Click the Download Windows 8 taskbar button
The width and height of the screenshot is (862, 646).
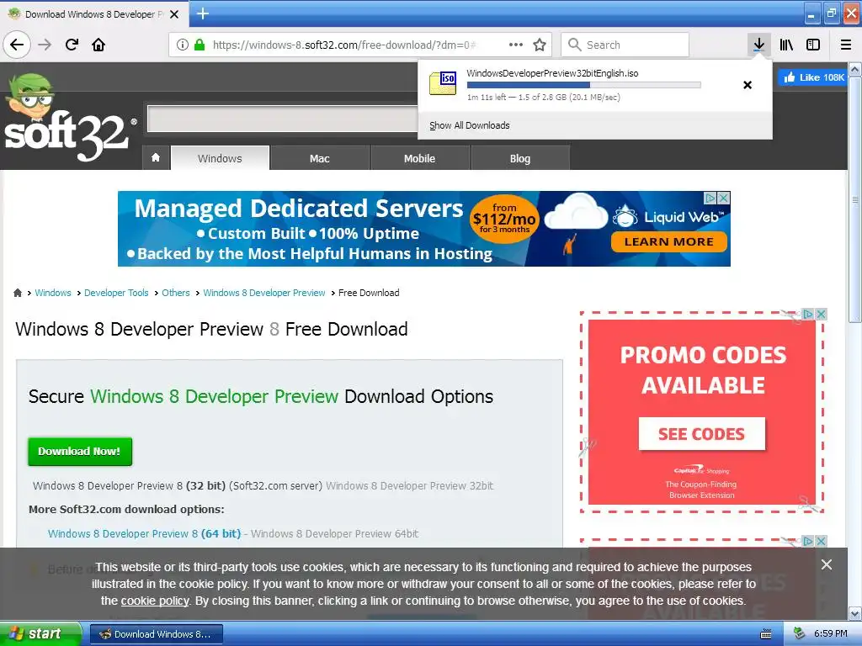[x=156, y=634]
